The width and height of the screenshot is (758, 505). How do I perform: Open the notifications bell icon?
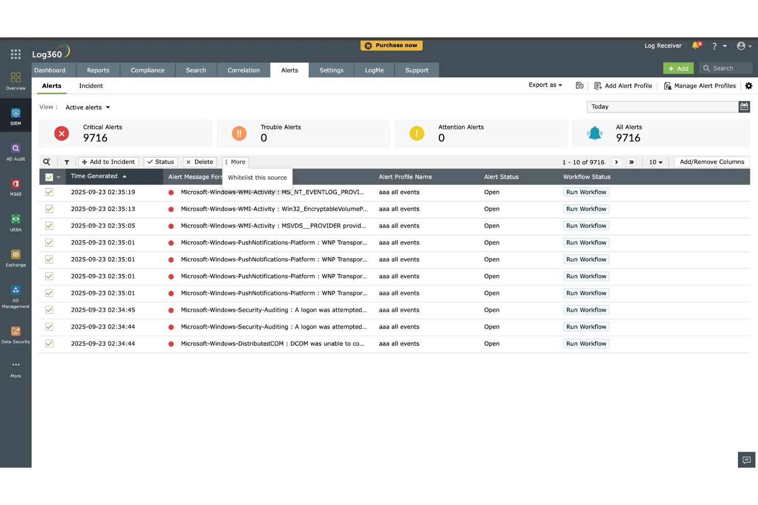point(696,46)
